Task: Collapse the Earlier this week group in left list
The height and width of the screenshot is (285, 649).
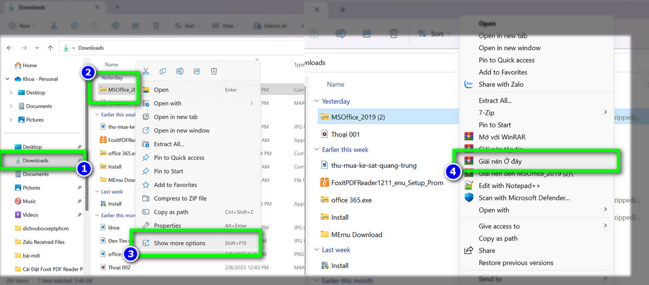Action: [x=97, y=115]
